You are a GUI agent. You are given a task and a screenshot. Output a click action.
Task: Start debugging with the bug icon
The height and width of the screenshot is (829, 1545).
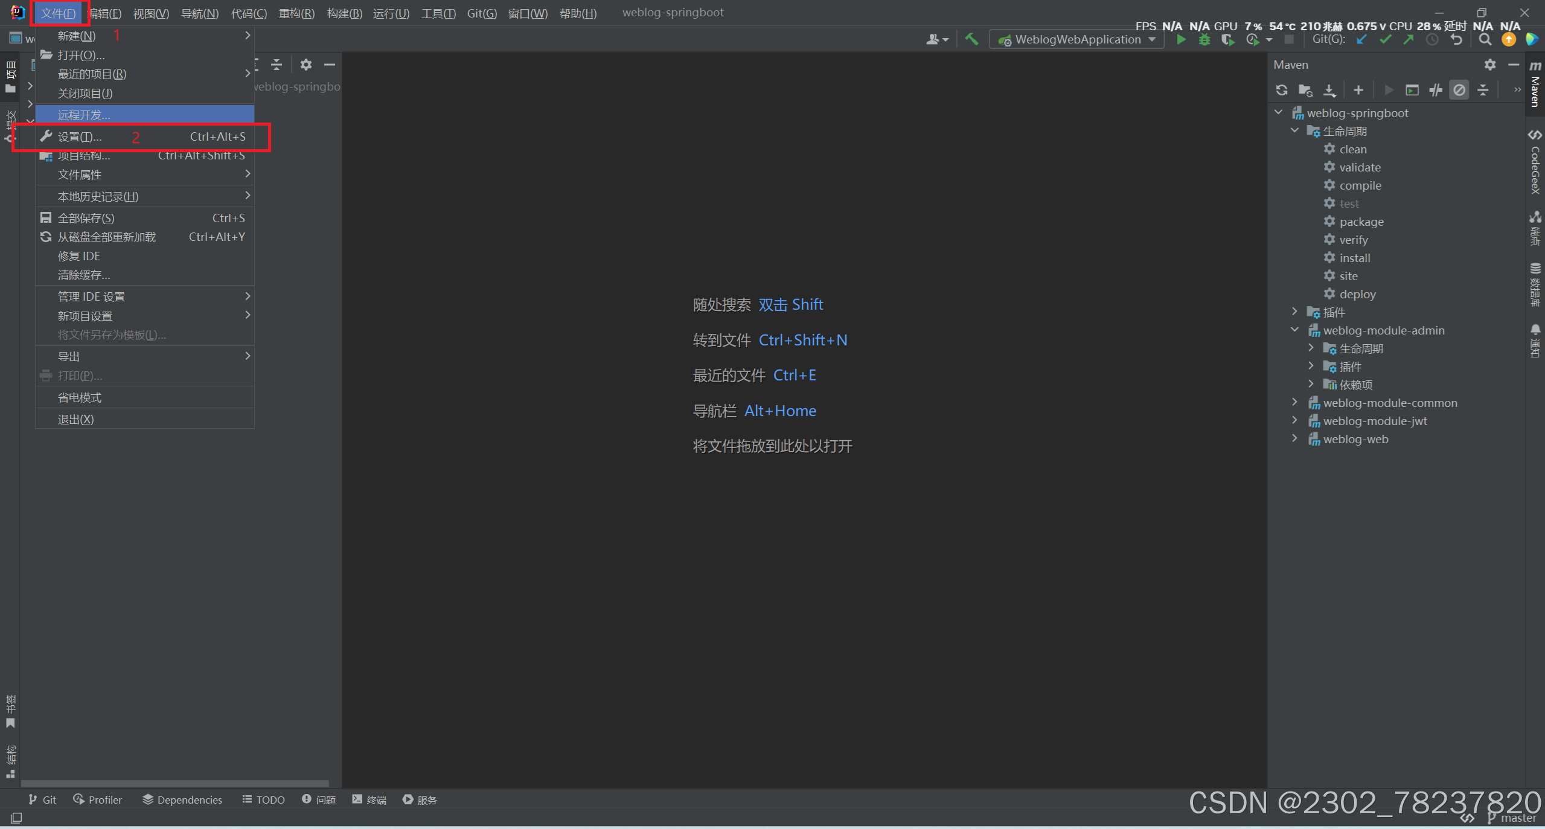click(x=1204, y=40)
